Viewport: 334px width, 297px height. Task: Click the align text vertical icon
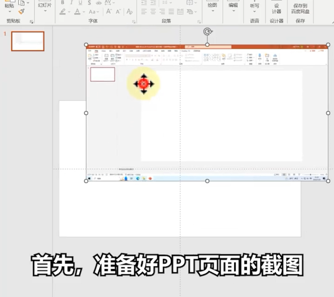click(190, 2)
